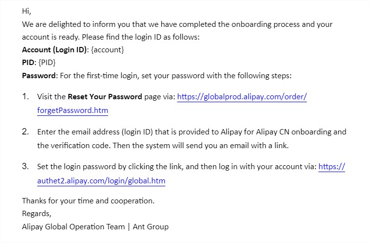This screenshot has height=243, width=371.
Task: Click the {account} placeholder text
Action: tap(108, 50)
